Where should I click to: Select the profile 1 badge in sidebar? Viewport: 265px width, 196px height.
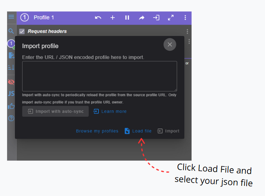point(11,44)
